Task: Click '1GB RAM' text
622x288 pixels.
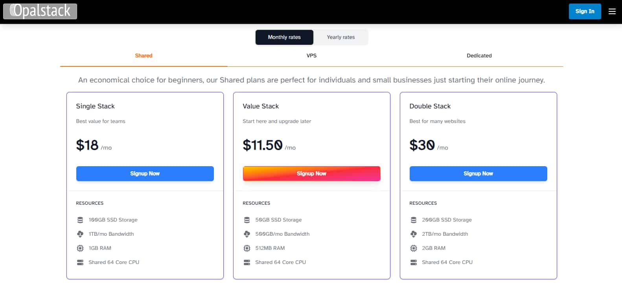Action: click(100, 248)
